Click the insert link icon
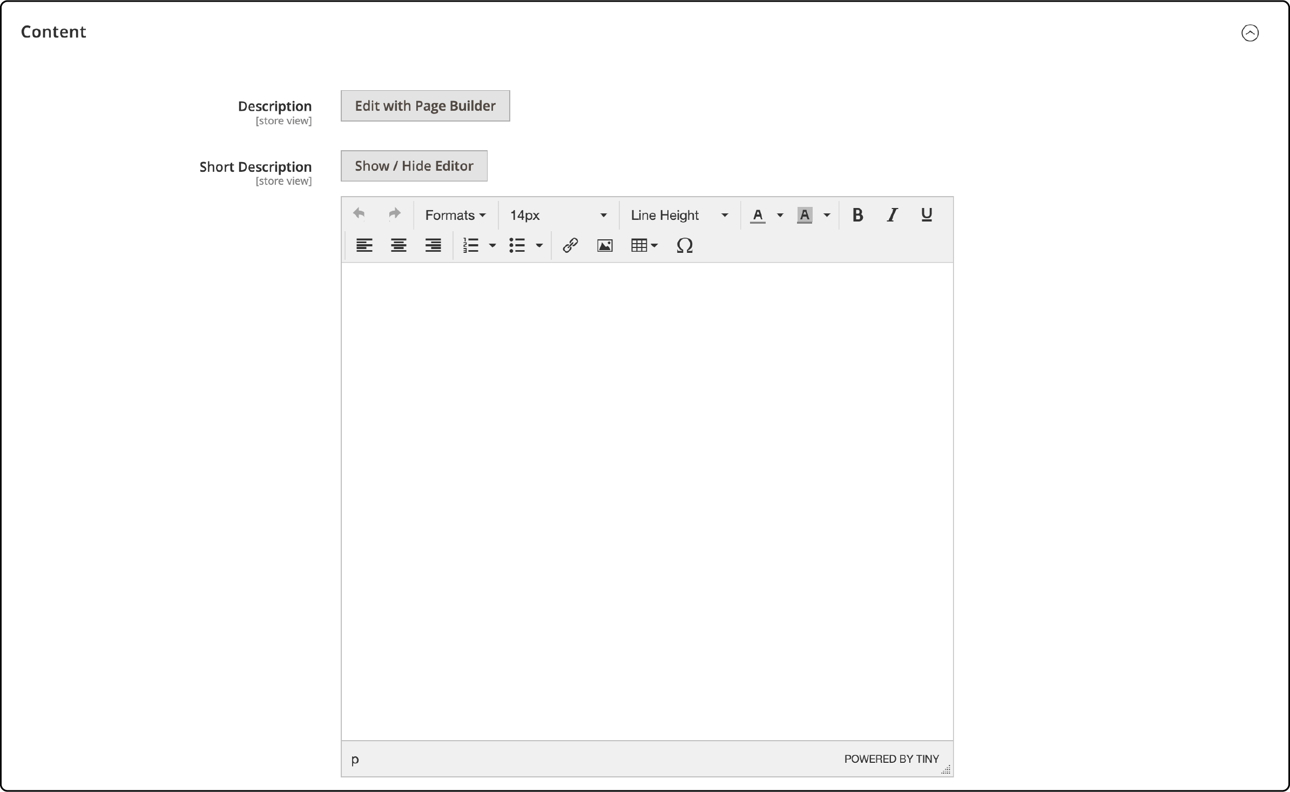 coord(570,245)
